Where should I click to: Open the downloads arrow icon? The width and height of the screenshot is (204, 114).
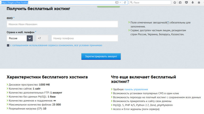coord(193,2)
